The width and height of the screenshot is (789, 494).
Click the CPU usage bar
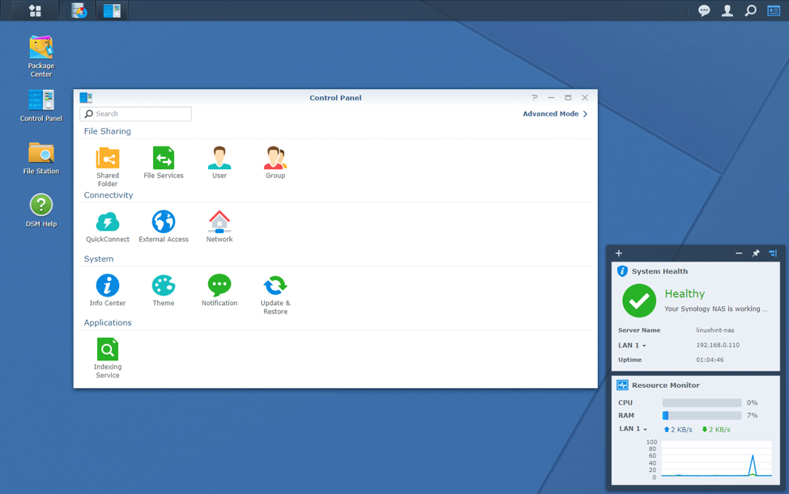pyautogui.click(x=702, y=402)
